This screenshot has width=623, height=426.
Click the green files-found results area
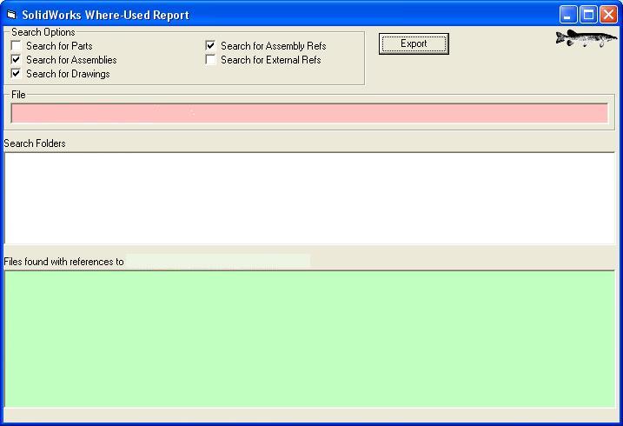coord(308,338)
